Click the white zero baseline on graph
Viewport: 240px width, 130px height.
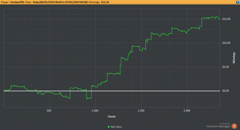[x=112, y=91]
